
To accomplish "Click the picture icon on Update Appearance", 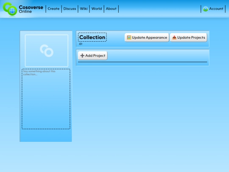I will tap(129, 38).
